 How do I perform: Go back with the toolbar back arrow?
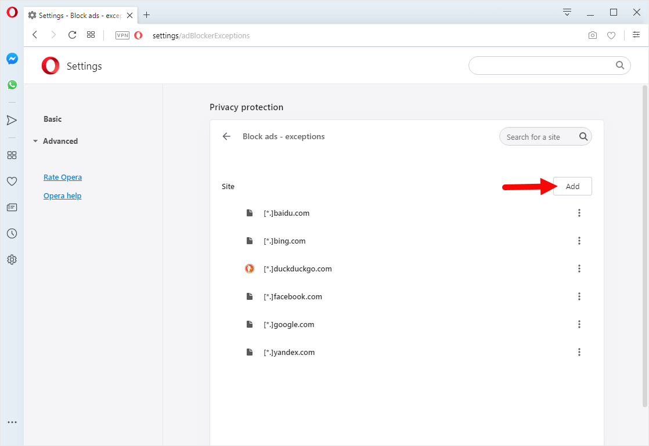coord(35,35)
